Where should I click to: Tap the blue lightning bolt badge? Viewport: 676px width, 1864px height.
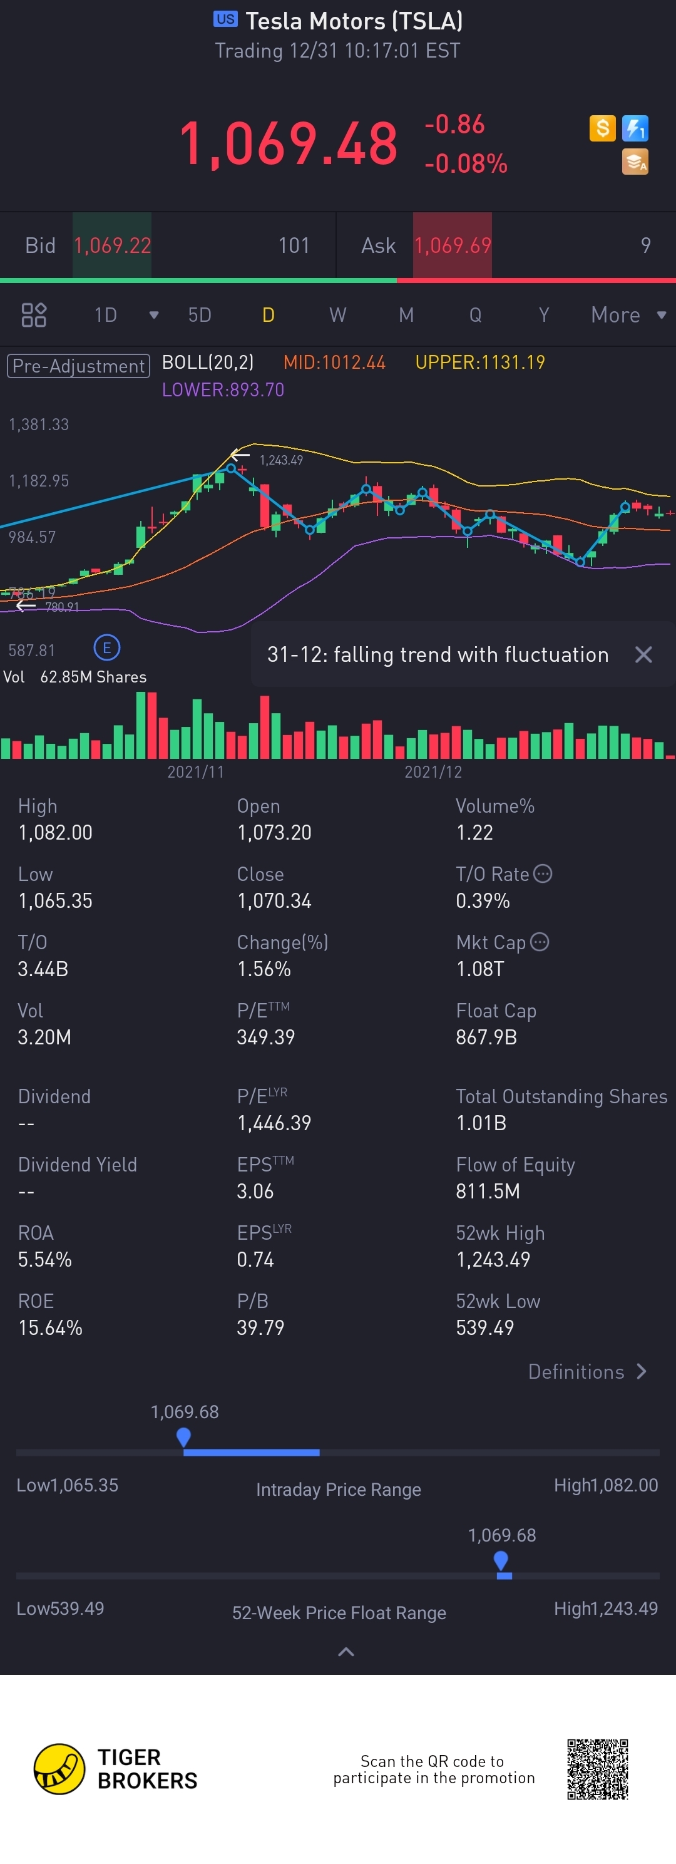[x=635, y=128]
